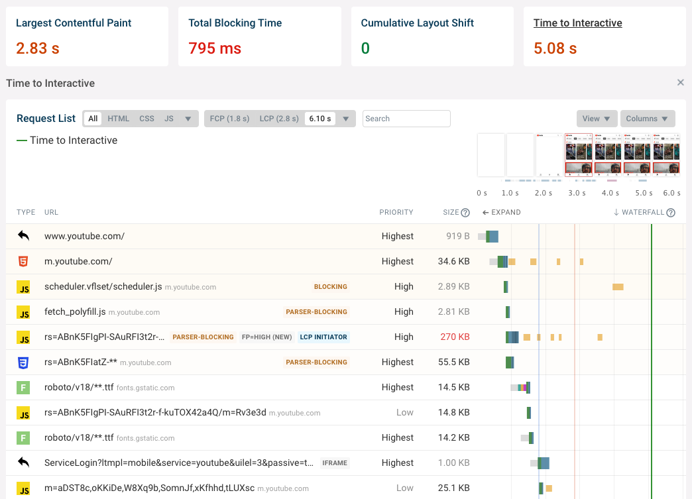The width and height of the screenshot is (692, 499).
Task: Click the fetch_polyfill.js URL
Action: 75,311
